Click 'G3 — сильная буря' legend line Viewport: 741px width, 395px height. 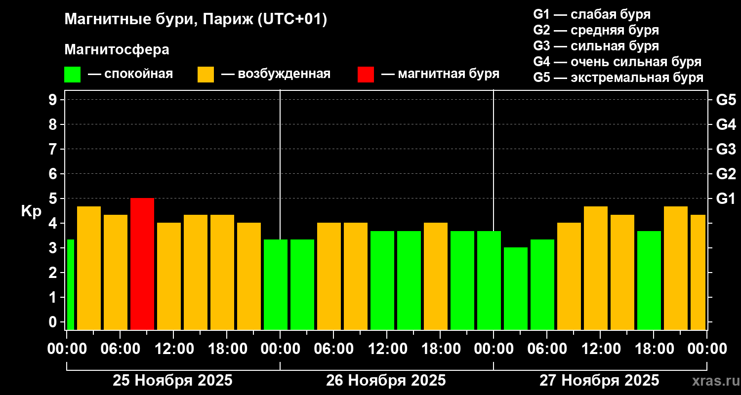(596, 46)
